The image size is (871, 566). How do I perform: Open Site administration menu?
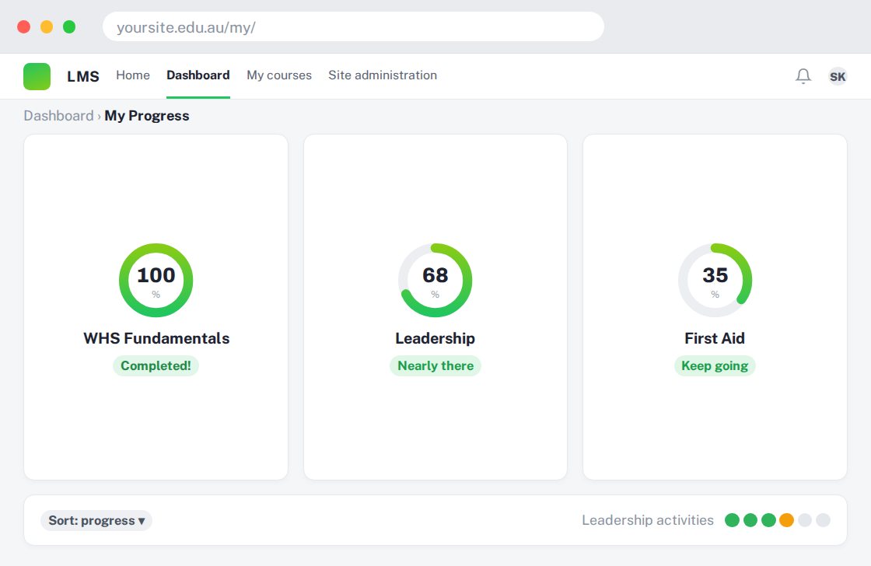(x=383, y=75)
